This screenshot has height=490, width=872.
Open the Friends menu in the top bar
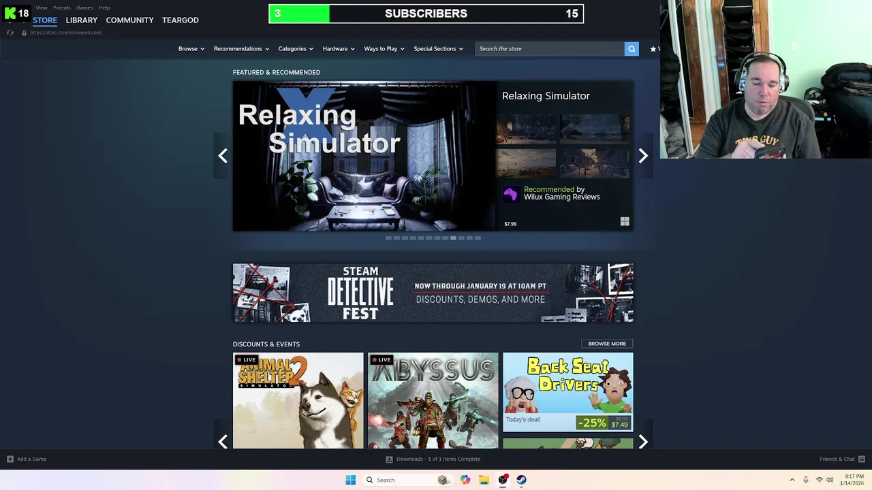[62, 7]
